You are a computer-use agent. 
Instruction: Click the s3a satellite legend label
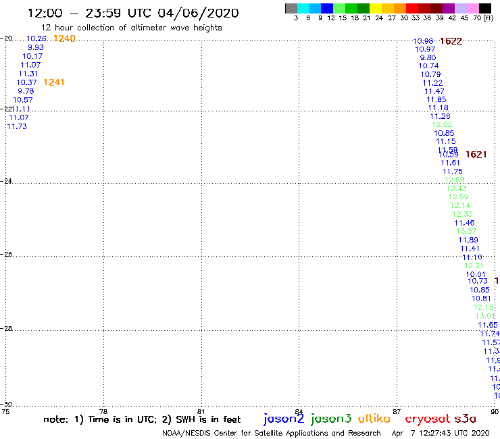465,419
